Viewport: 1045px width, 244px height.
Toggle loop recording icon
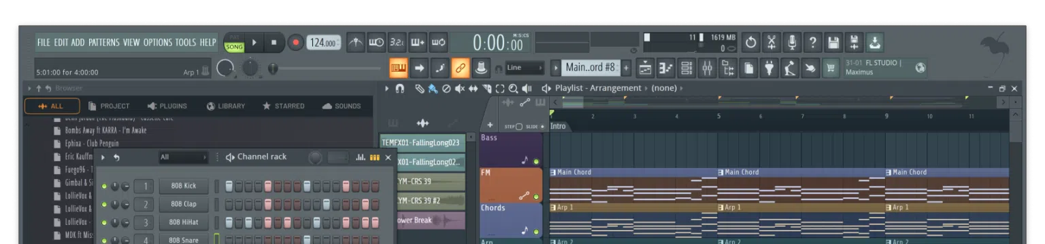438,43
